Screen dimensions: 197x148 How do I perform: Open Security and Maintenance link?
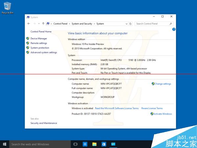click(x=44, y=123)
